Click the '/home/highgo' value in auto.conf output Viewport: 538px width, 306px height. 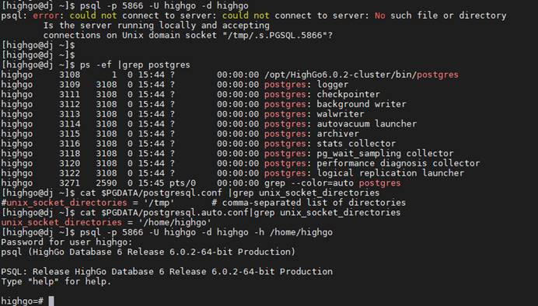pos(175,222)
